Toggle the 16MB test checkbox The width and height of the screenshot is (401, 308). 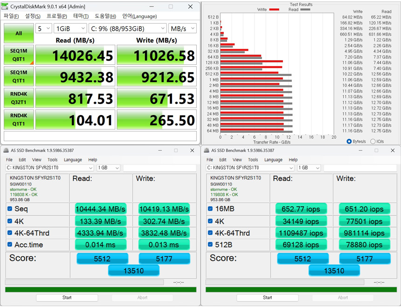click(x=210, y=209)
